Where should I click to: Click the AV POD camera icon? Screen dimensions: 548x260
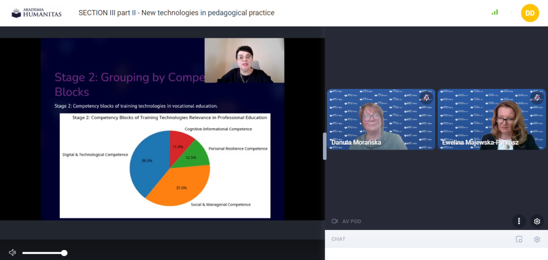pyautogui.click(x=335, y=221)
